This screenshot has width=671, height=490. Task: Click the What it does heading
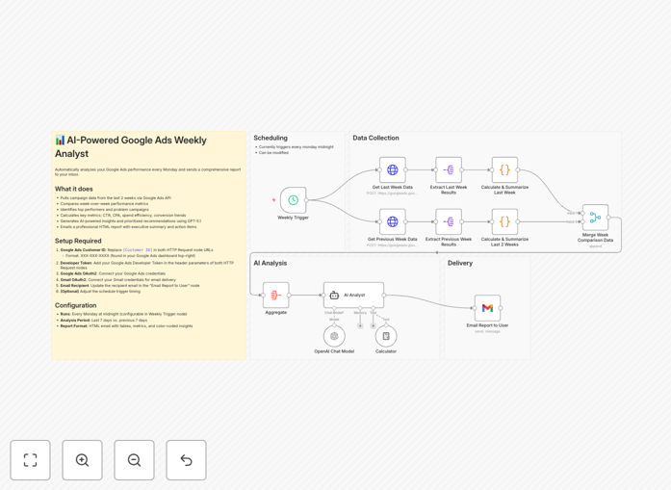(x=73, y=189)
